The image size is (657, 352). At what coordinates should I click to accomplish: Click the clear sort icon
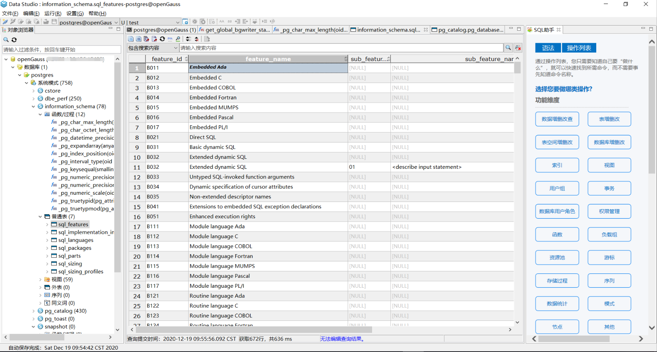pyautogui.click(x=197, y=39)
